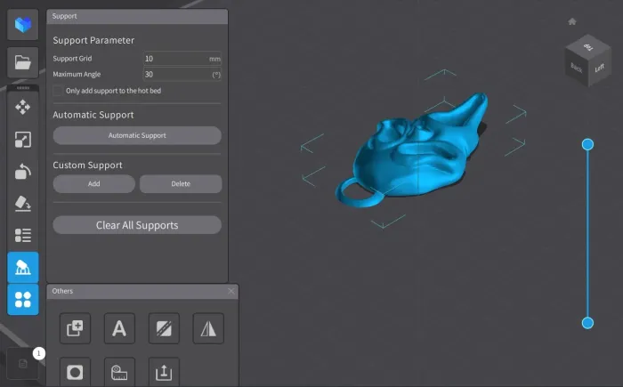Click the Text 'A' tool icon

[x=119, y=328]
